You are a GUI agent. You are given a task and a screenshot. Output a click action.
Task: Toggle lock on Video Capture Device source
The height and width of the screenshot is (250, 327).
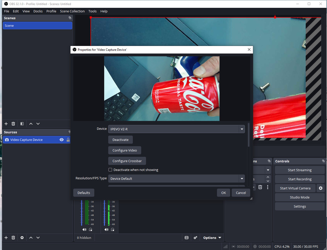tap(68, 140)
